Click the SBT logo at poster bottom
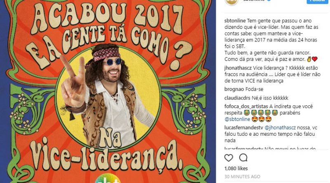The height and width of the screenshot is (183, 330). coord(108,178)
